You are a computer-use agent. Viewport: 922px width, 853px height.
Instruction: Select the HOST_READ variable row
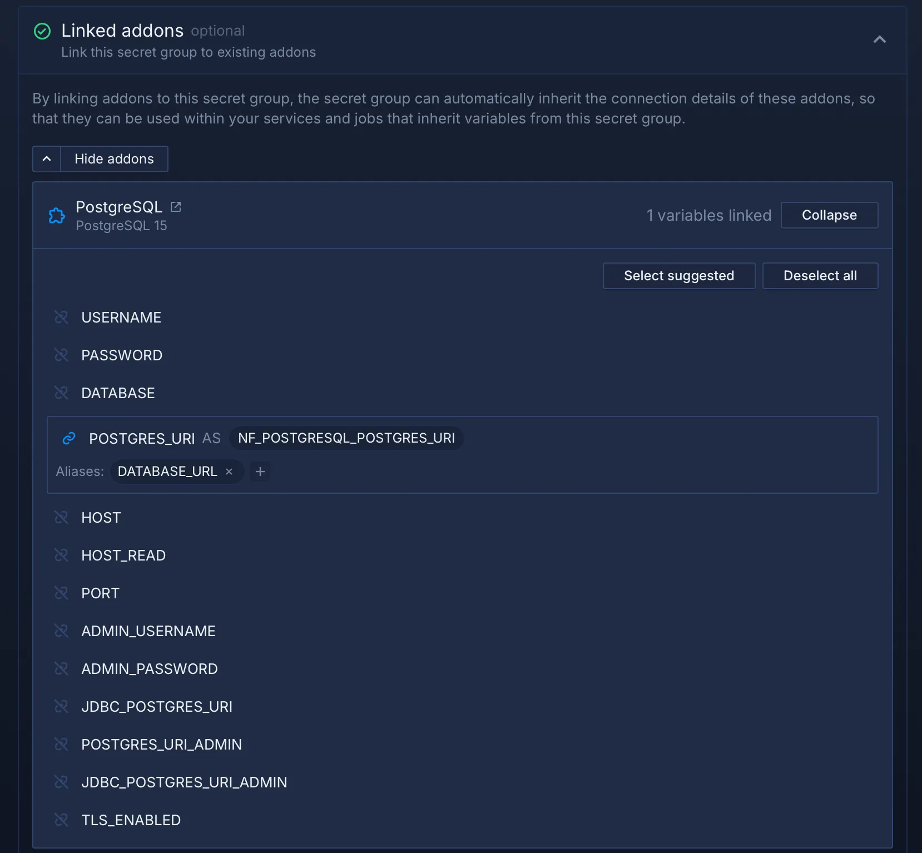[123, 555]
